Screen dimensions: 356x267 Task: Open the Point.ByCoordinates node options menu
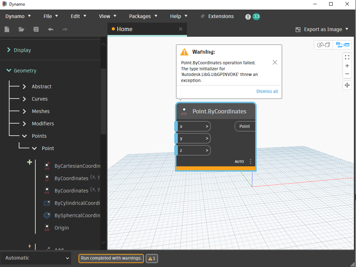(x=251, y=161)
